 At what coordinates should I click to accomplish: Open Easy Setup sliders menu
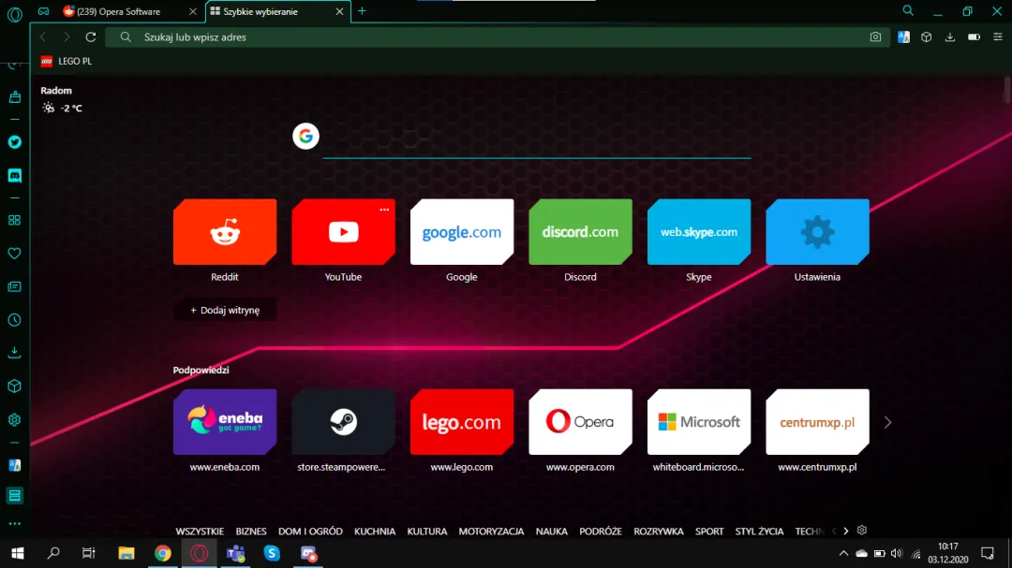pos(997,37)
